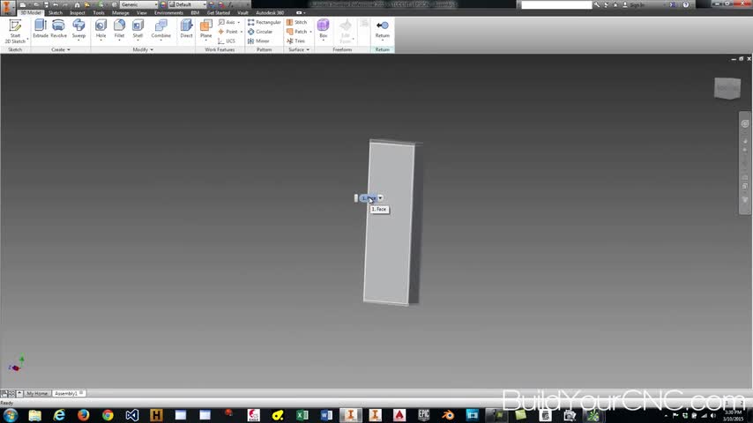Open the Patch dropdown arrow

click(x=310, y=32)
